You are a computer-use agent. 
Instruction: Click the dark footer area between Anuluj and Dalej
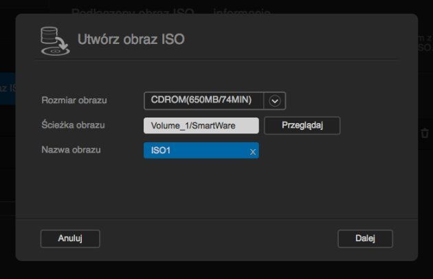click(x=218, y=238)
